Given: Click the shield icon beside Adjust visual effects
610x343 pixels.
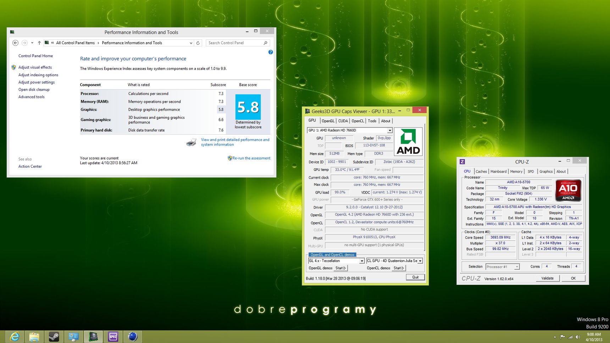Looking at the screenshot, I should pos(14,67).
